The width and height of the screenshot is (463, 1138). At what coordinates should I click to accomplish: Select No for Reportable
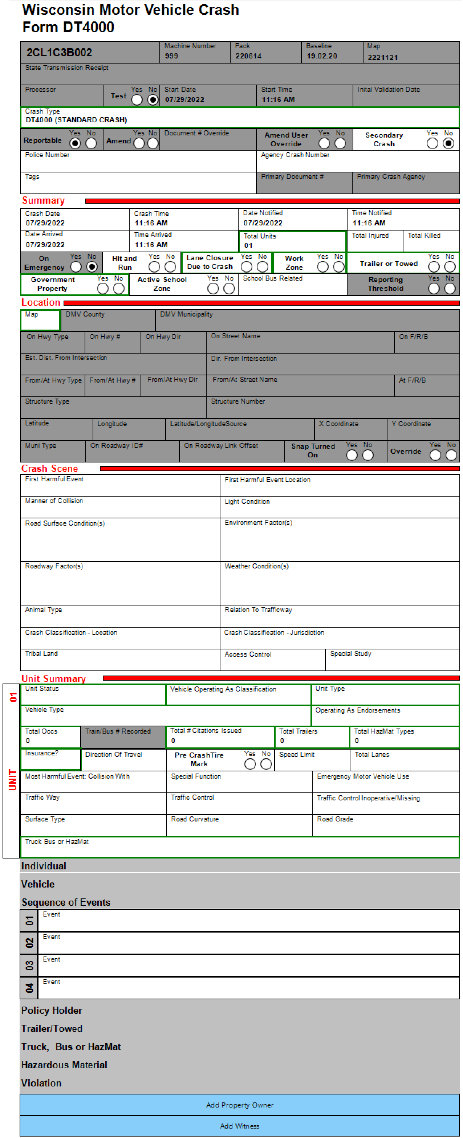92,144
